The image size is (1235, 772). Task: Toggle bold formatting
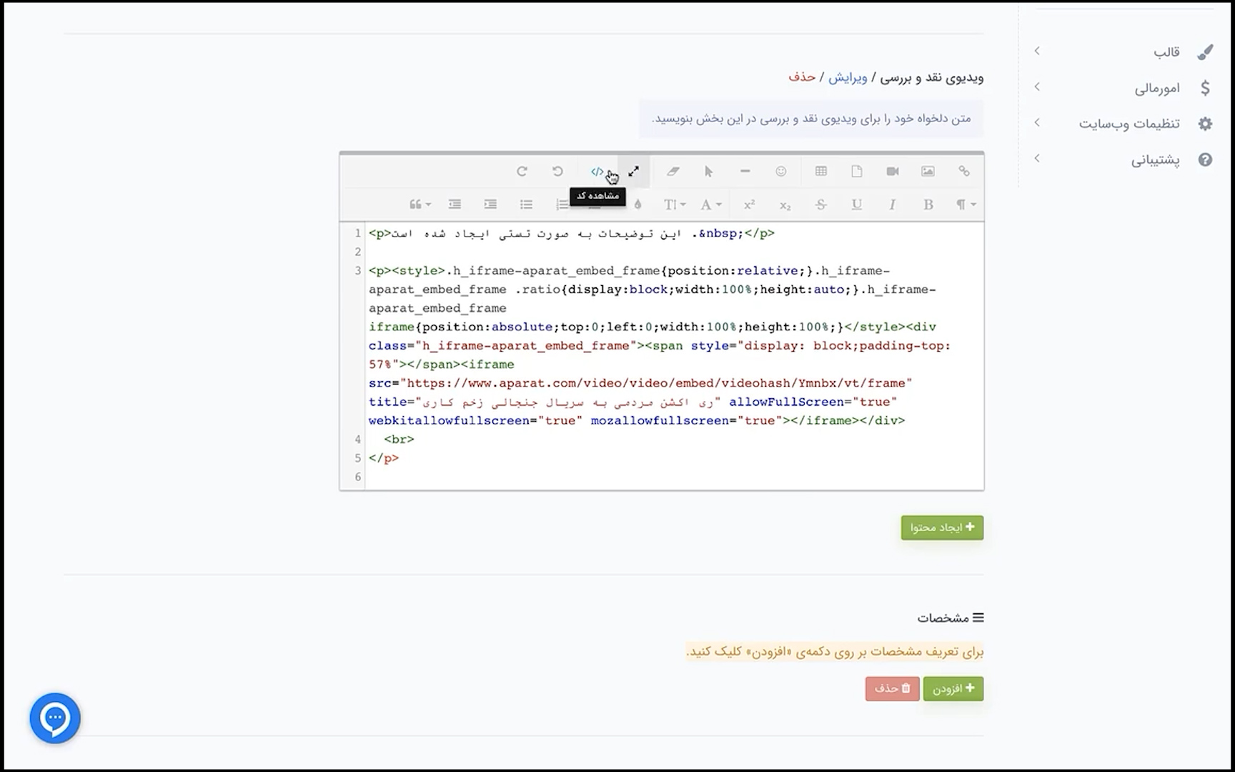click(928, 205)
